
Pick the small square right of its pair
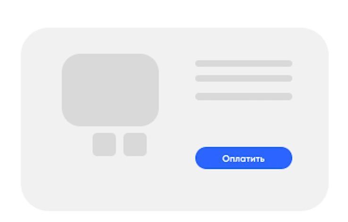pyautogui.click(x=135, y=144)
